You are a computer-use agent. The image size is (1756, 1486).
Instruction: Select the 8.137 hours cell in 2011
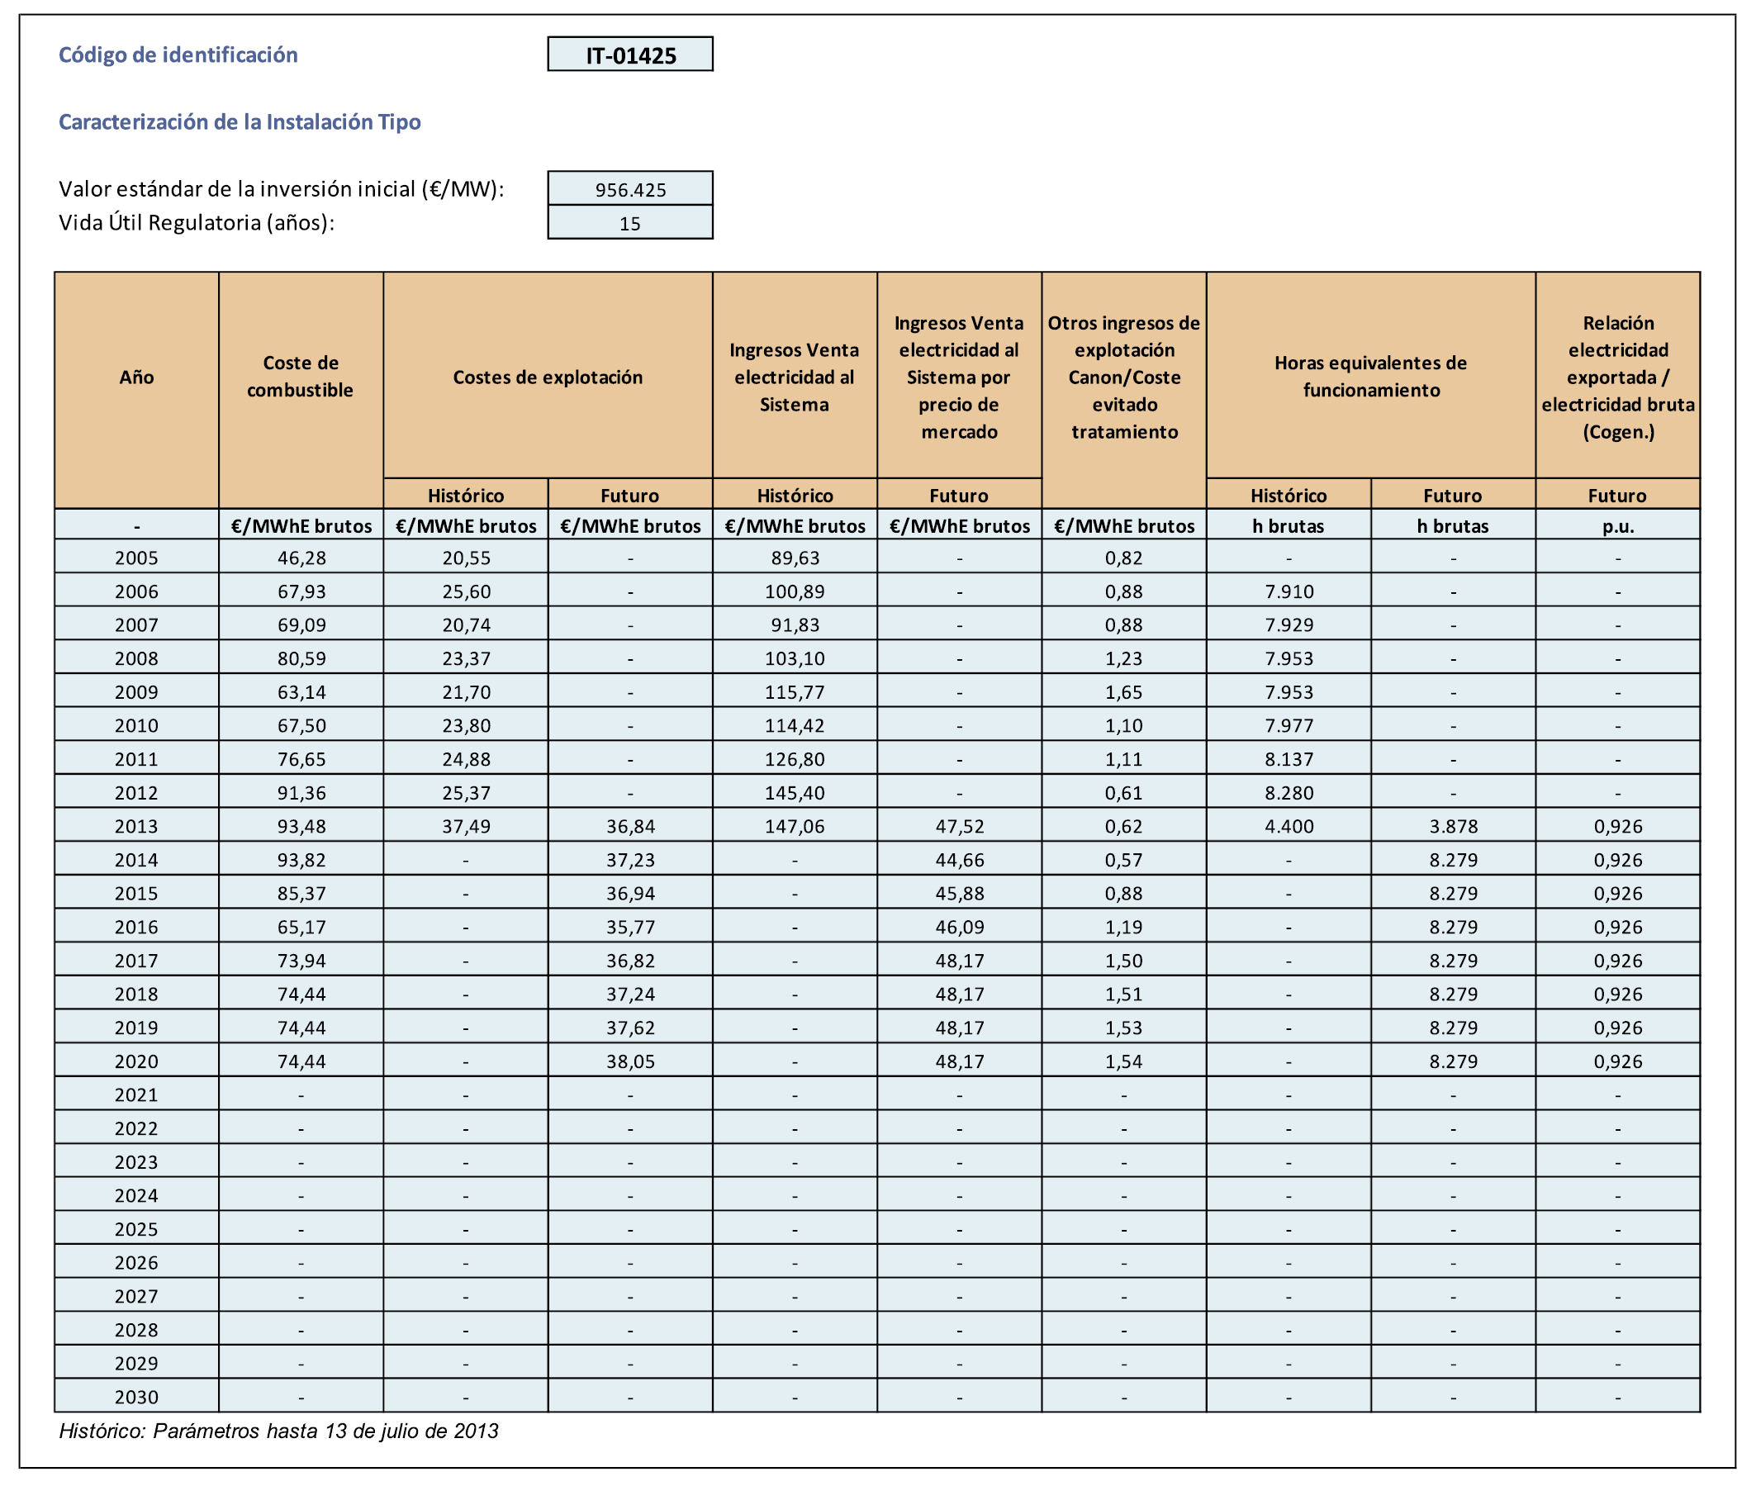pyautogui.click(x=1289, y=759)
